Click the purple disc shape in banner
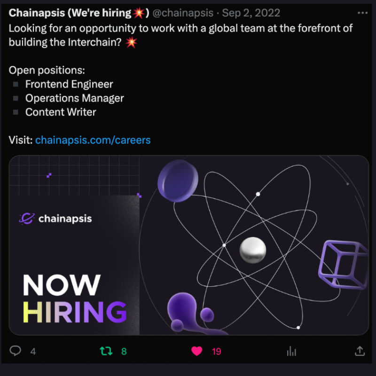The height and width of the screenshot is (376, 376). (x=178, y=181)
